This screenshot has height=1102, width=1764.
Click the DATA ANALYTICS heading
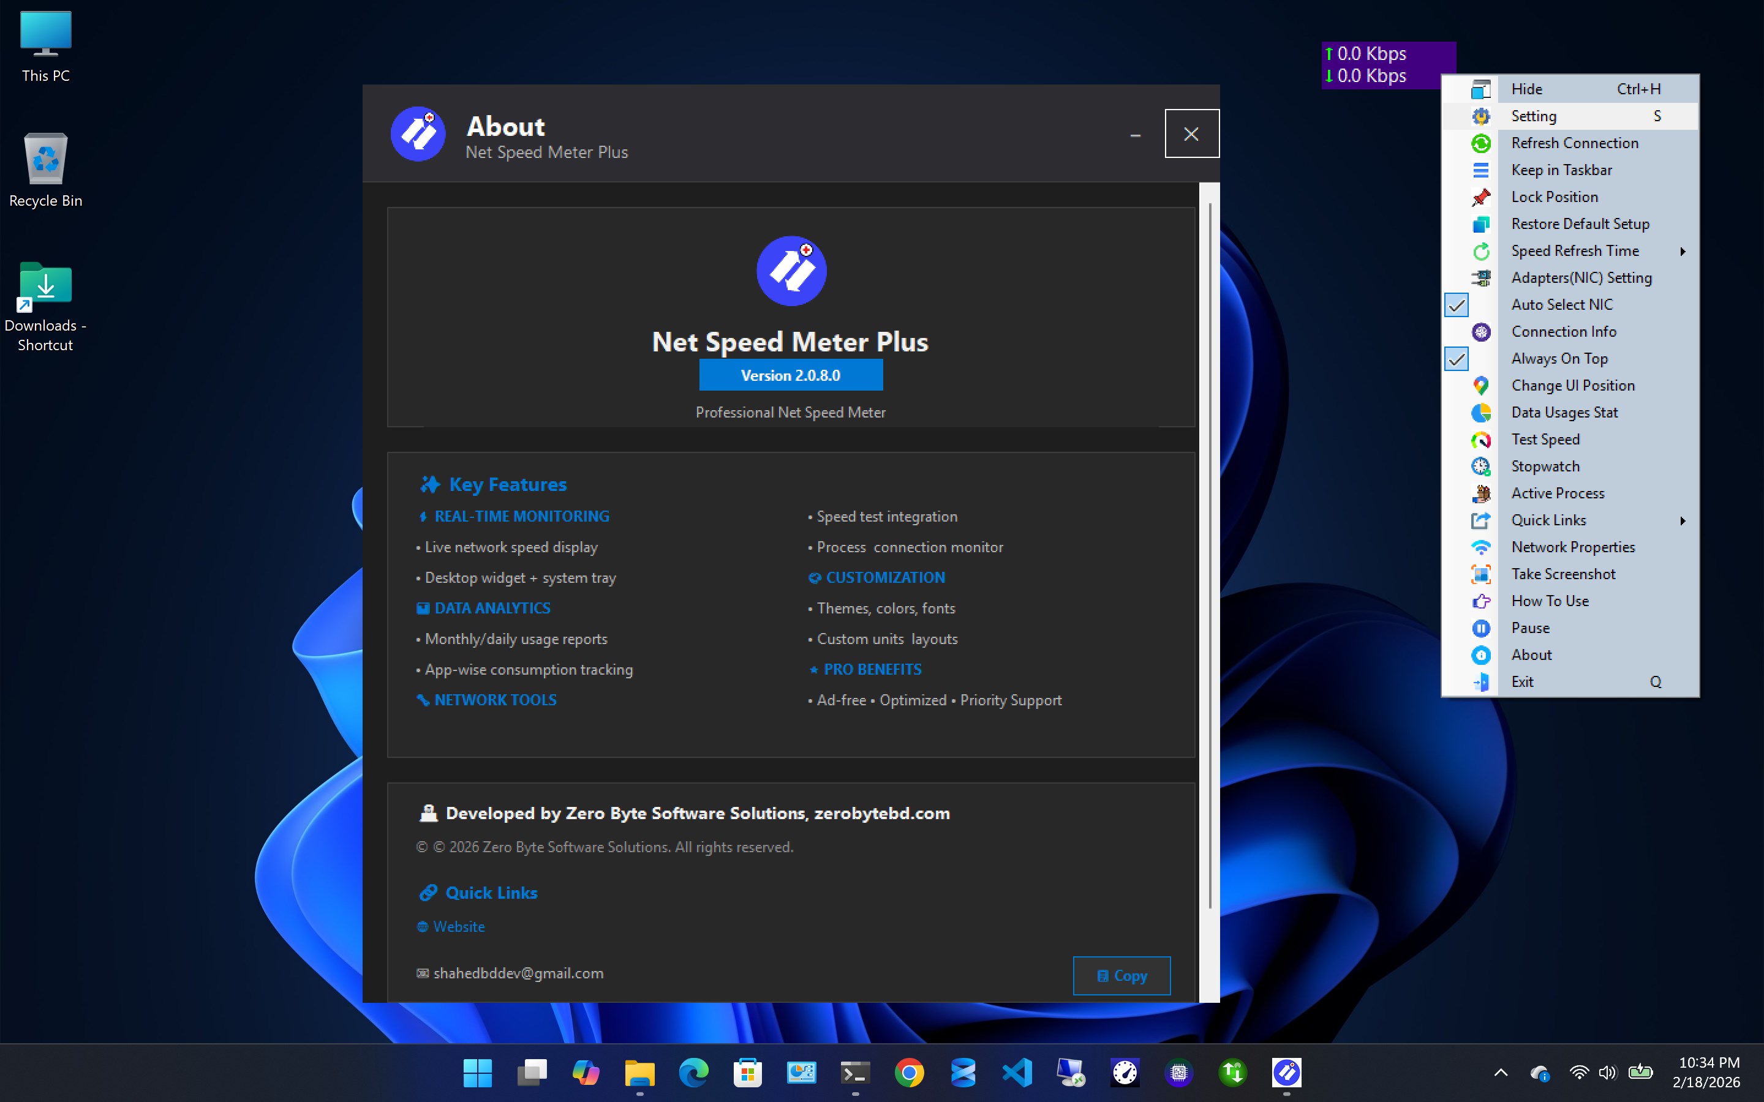tap(492, 609)
